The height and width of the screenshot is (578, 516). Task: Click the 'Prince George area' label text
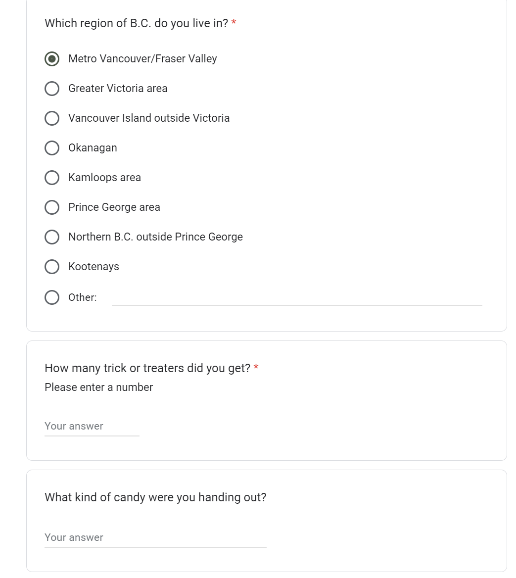coord(114,207)
